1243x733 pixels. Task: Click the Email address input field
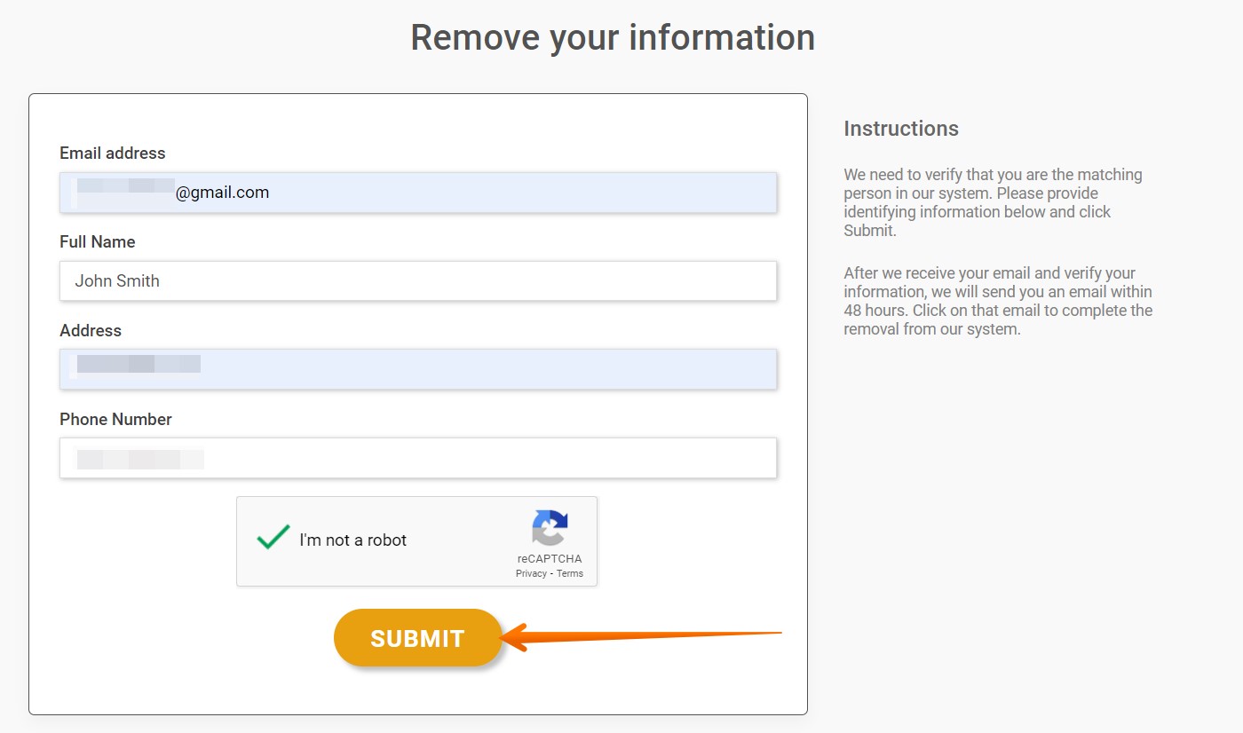(x=417, y=193)
